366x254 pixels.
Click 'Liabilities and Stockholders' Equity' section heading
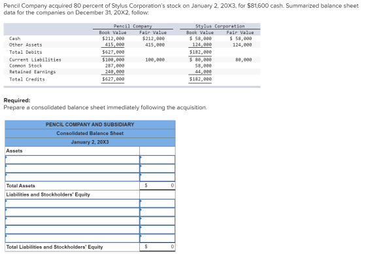pyautogui.click(x=48, y=194)
